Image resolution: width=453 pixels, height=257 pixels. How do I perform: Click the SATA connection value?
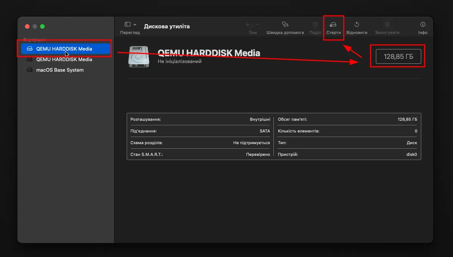[x=265, y=131]
